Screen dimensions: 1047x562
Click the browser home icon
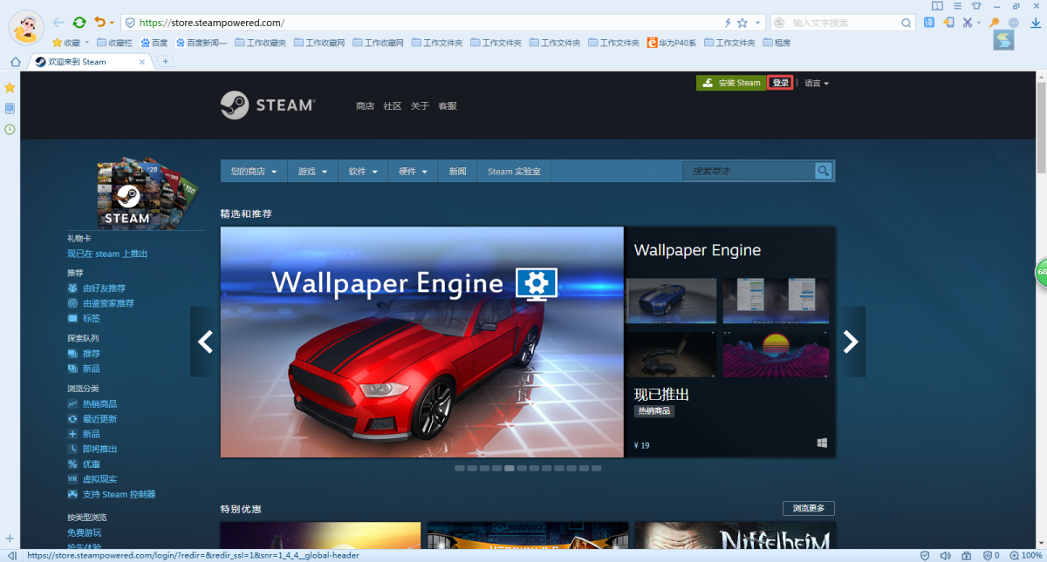(x=15, y=62)
